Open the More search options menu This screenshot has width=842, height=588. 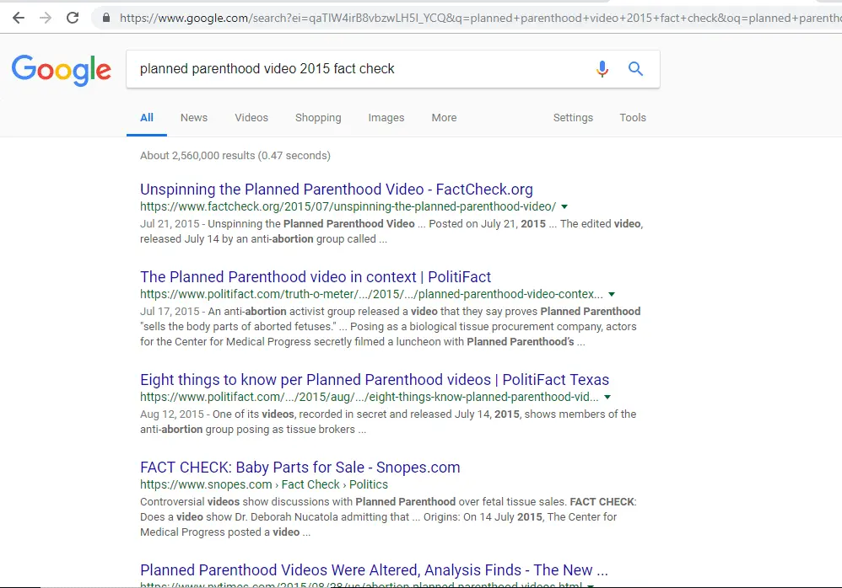[x=444, y=118]
